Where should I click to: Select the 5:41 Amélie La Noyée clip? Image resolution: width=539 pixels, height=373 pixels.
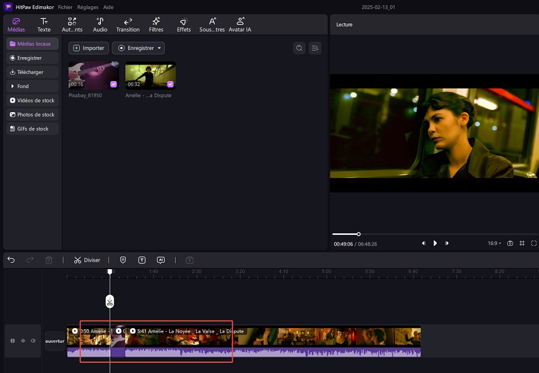pyautogui.click(x=273, y=341)
